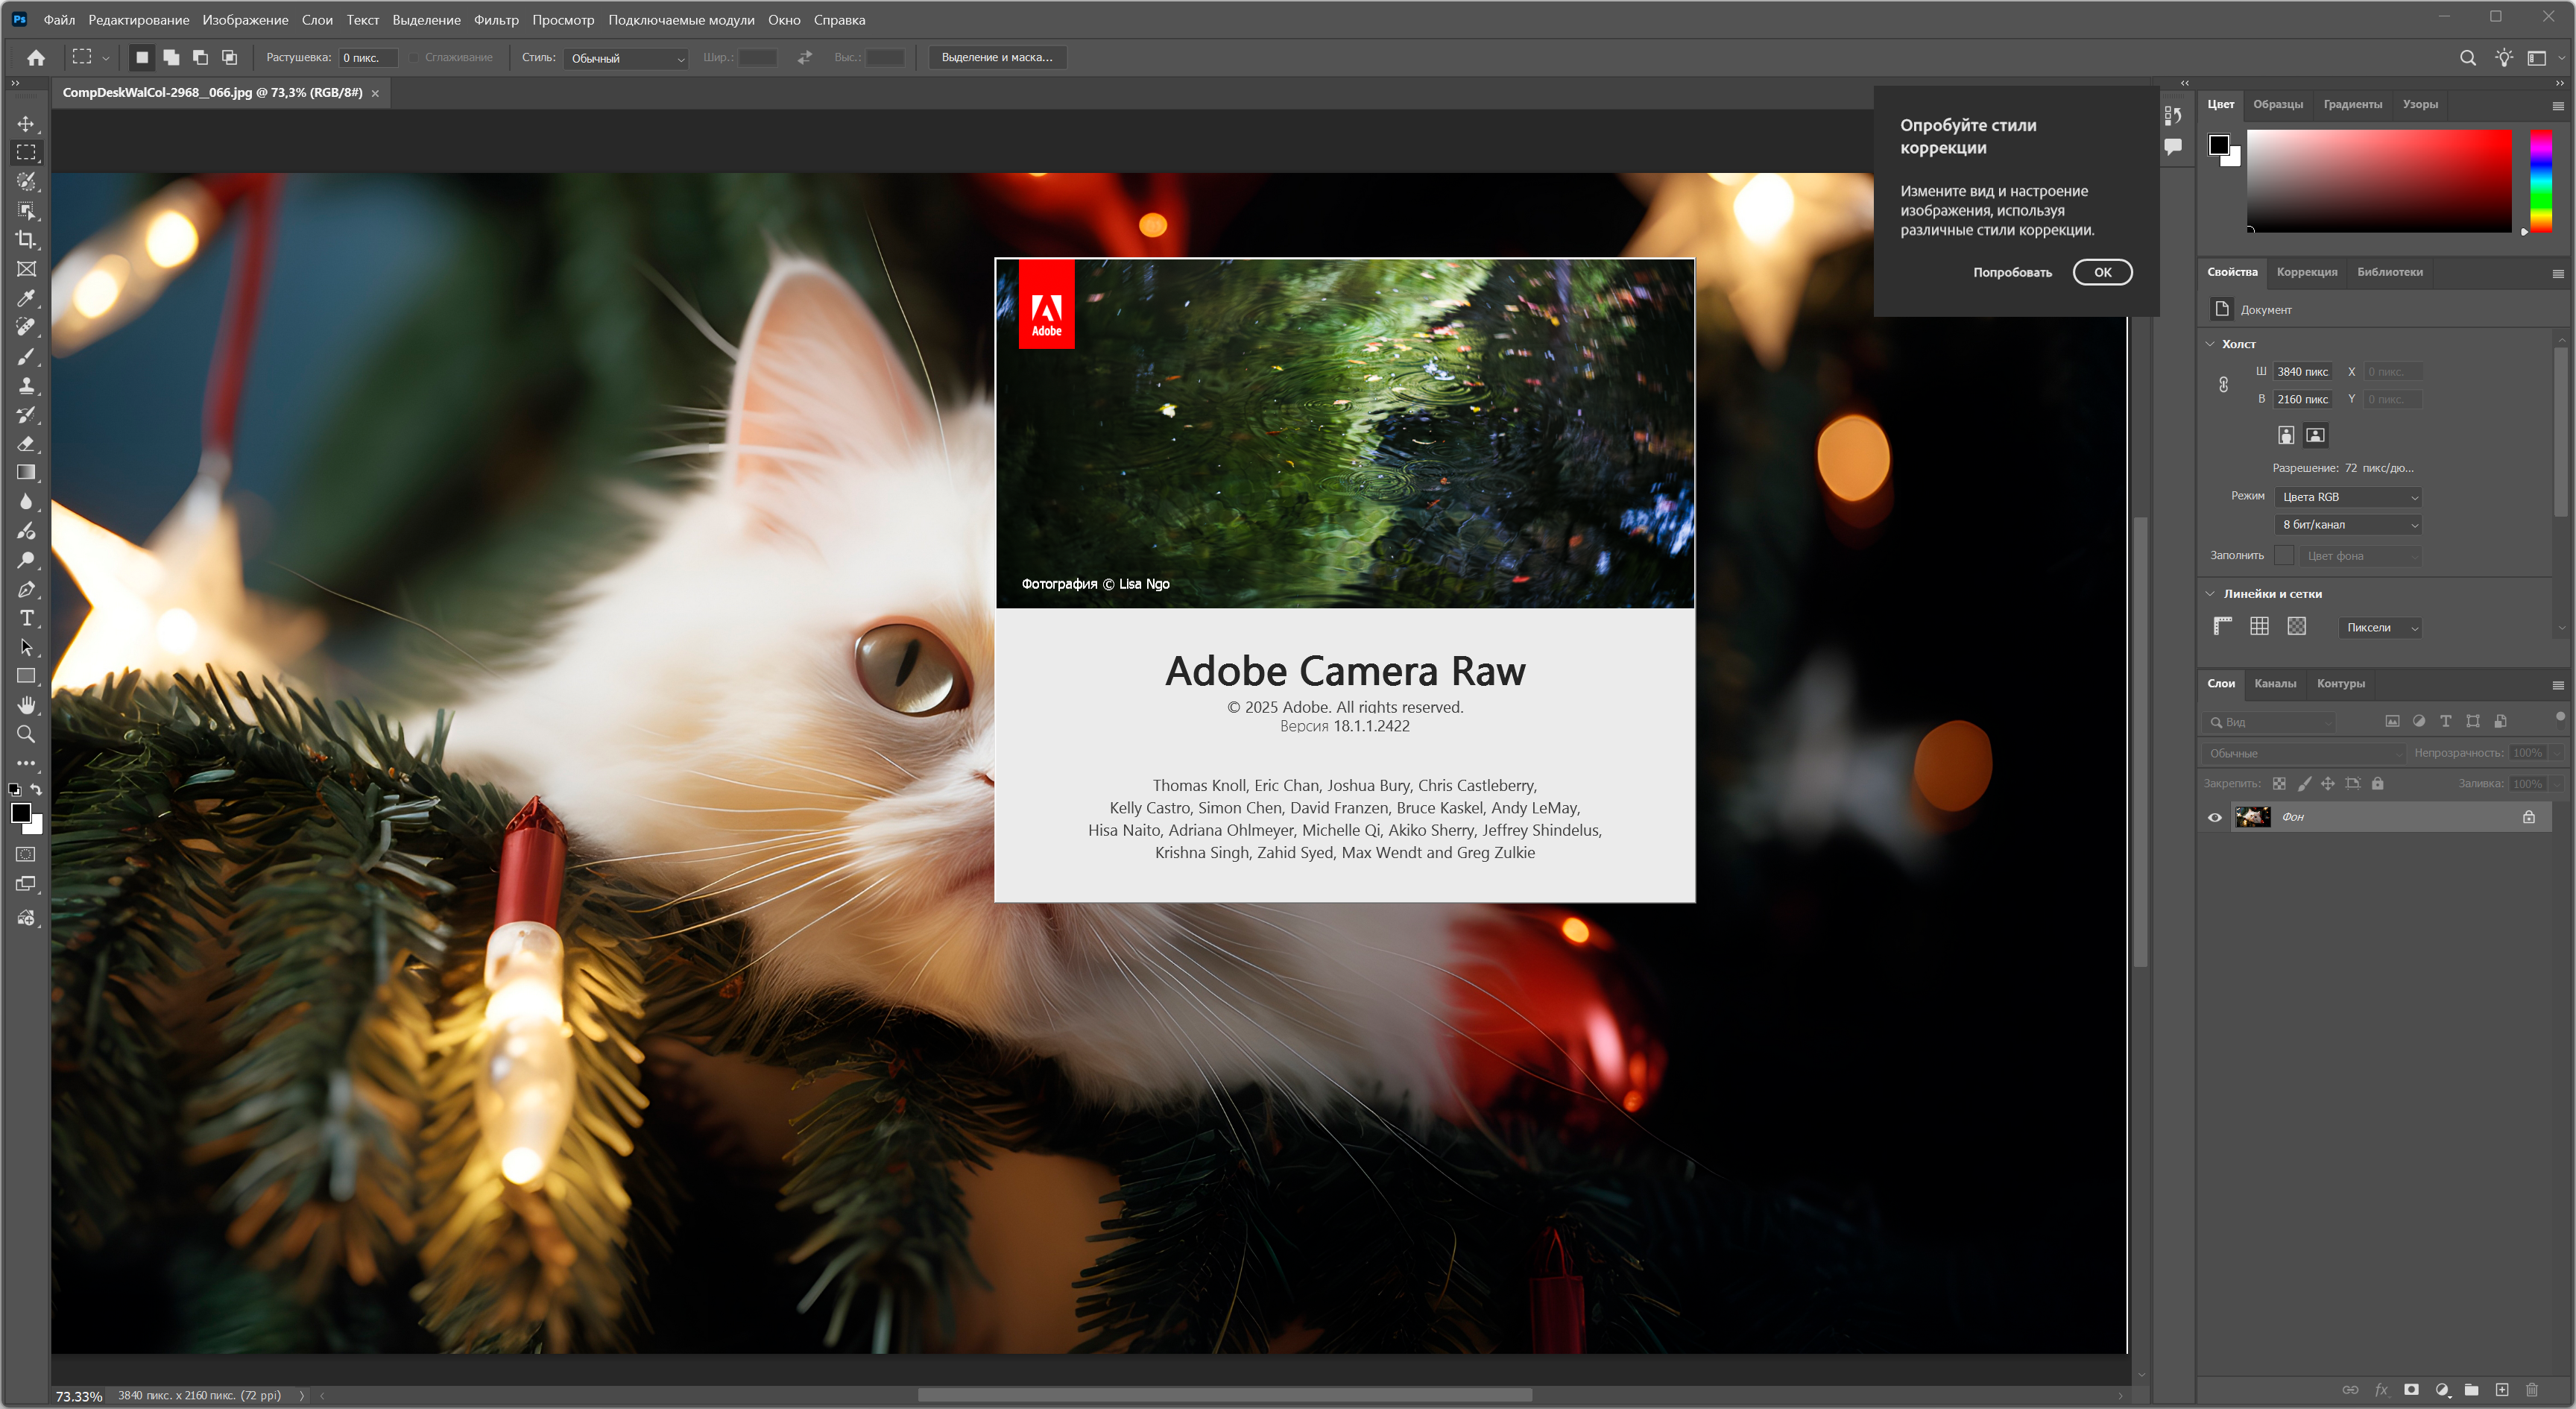This screenshot has width=2576, height=1409.
Task: Open the Фильтр menu
Action: [496, 20]
